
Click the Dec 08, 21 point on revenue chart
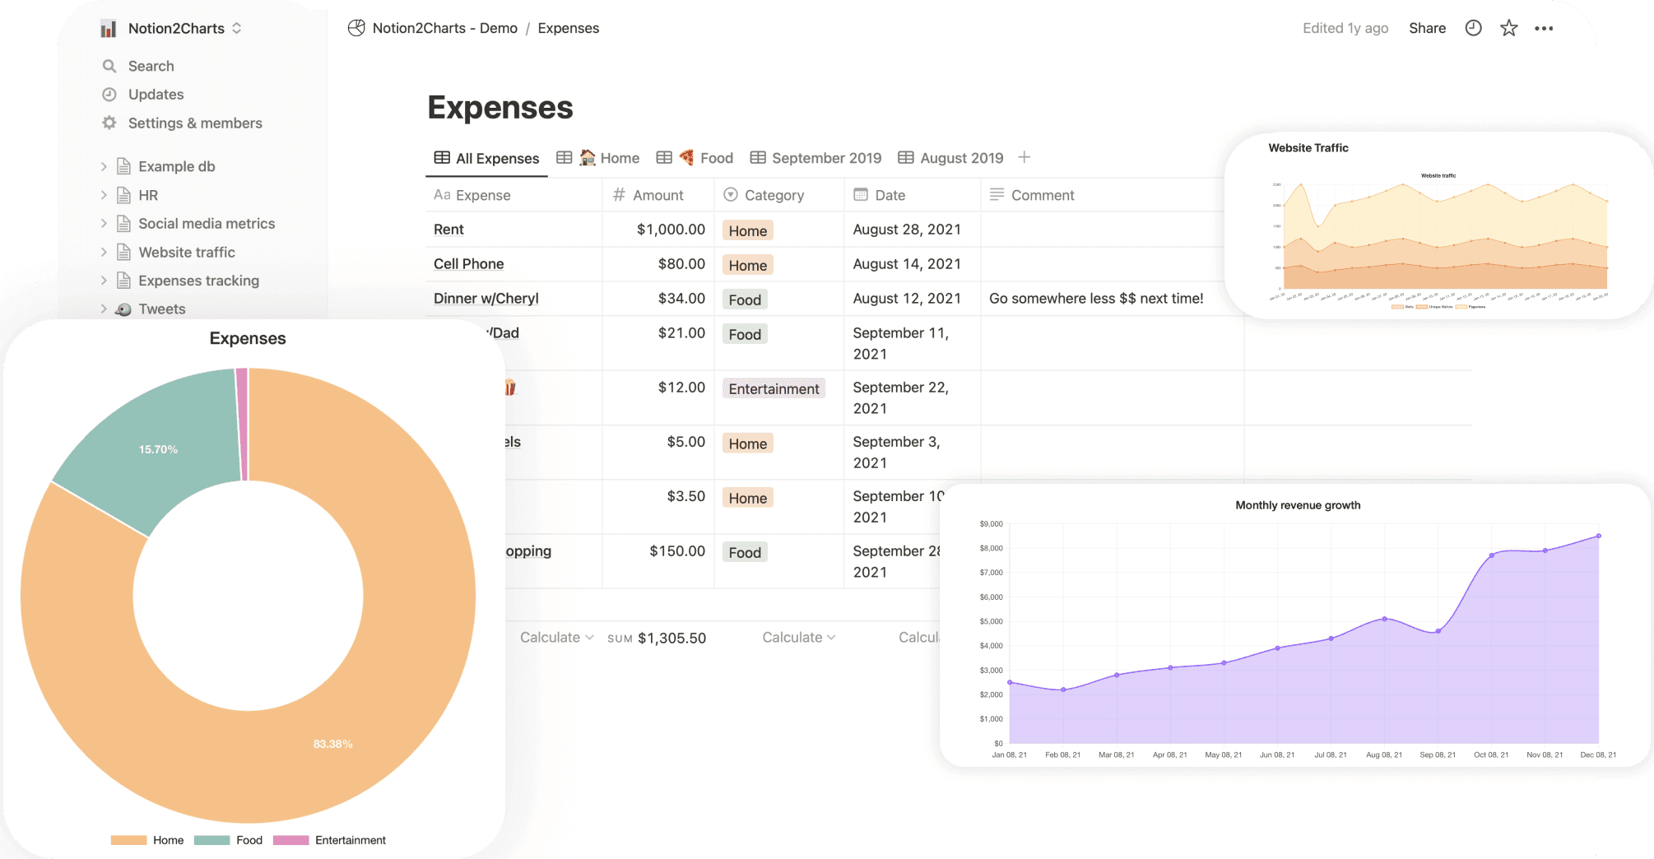pos(1599,536)
